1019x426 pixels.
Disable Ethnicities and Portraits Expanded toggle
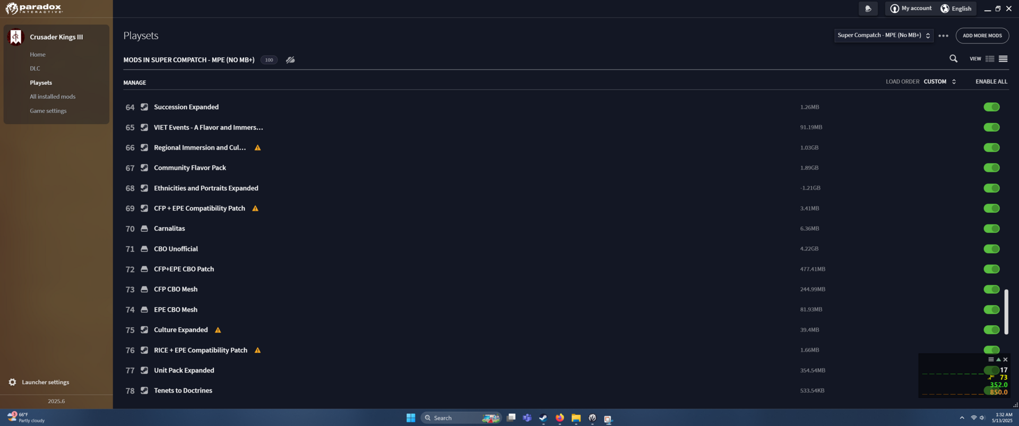coord(991,188)
